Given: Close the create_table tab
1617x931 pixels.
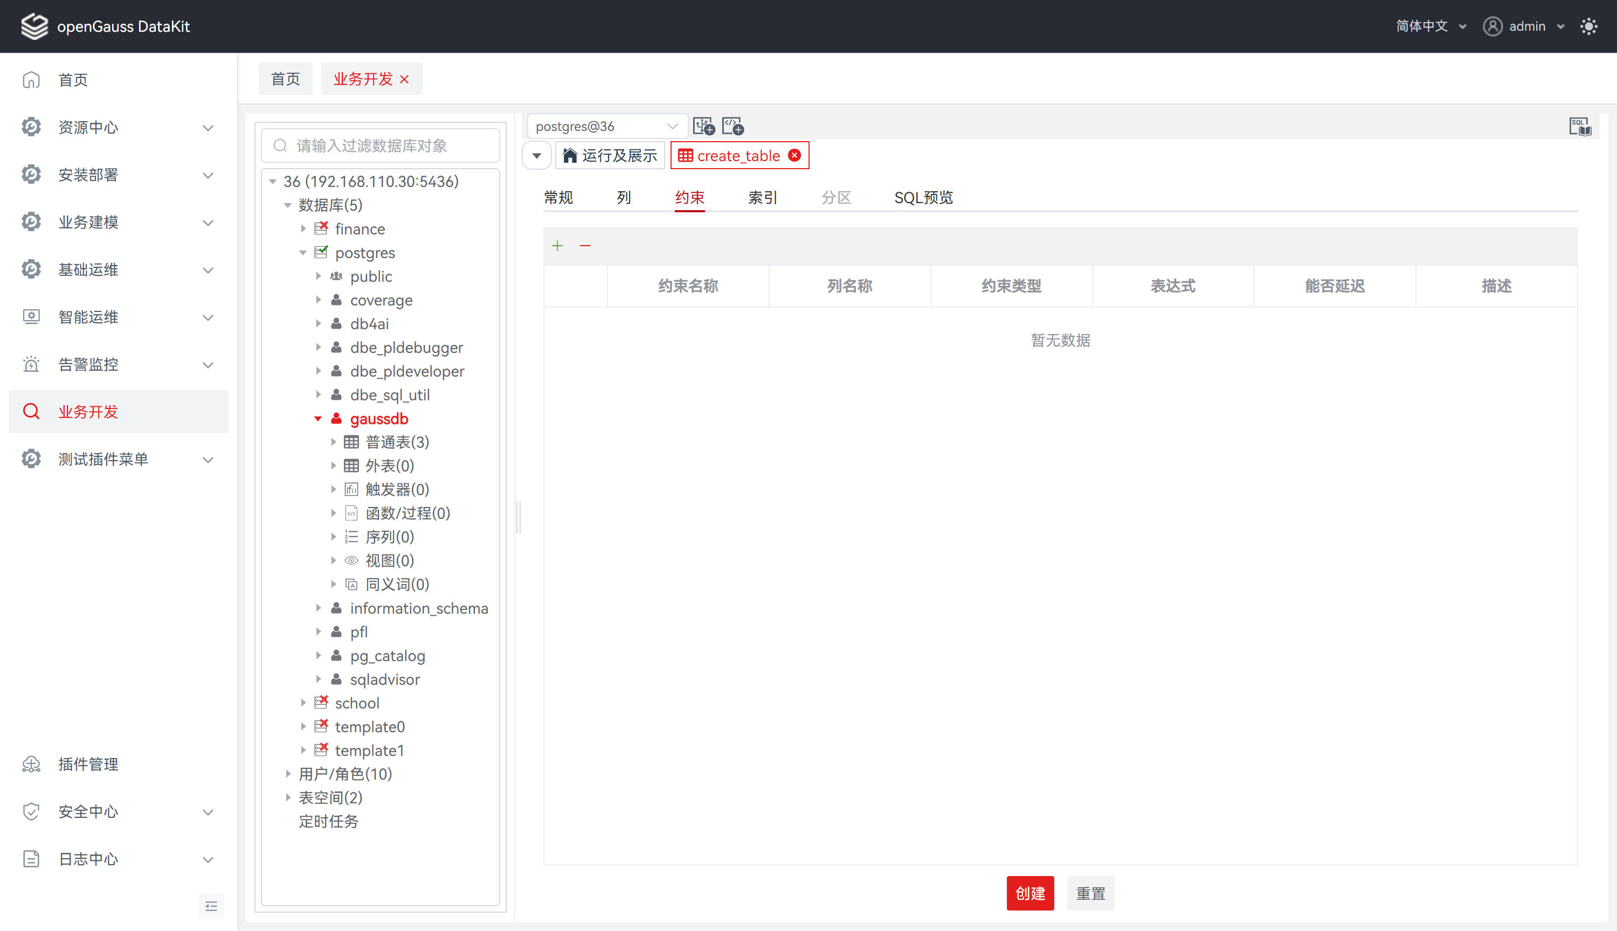Looking at the screenshot, I should [794, 155].
